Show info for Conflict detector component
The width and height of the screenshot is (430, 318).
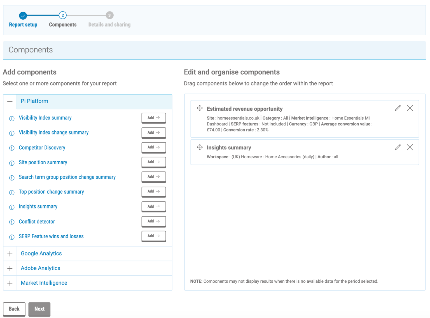click(x=11, y=222)
